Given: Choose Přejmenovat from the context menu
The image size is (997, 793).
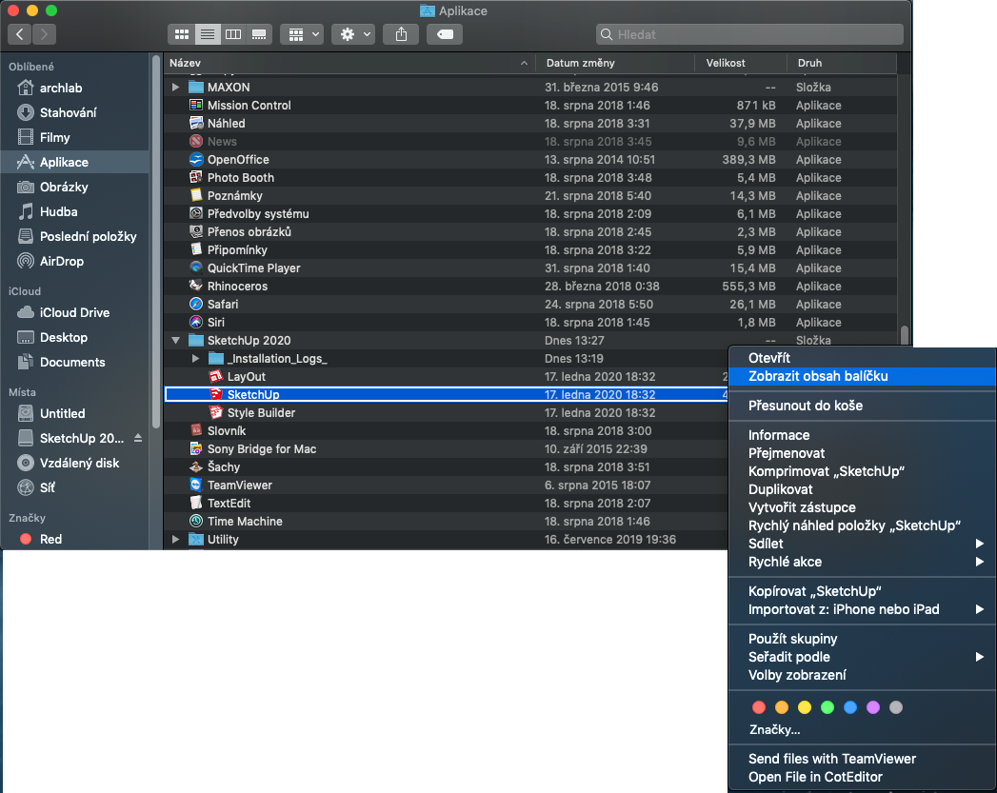Looking at the screenshot, I should [862, 453].
